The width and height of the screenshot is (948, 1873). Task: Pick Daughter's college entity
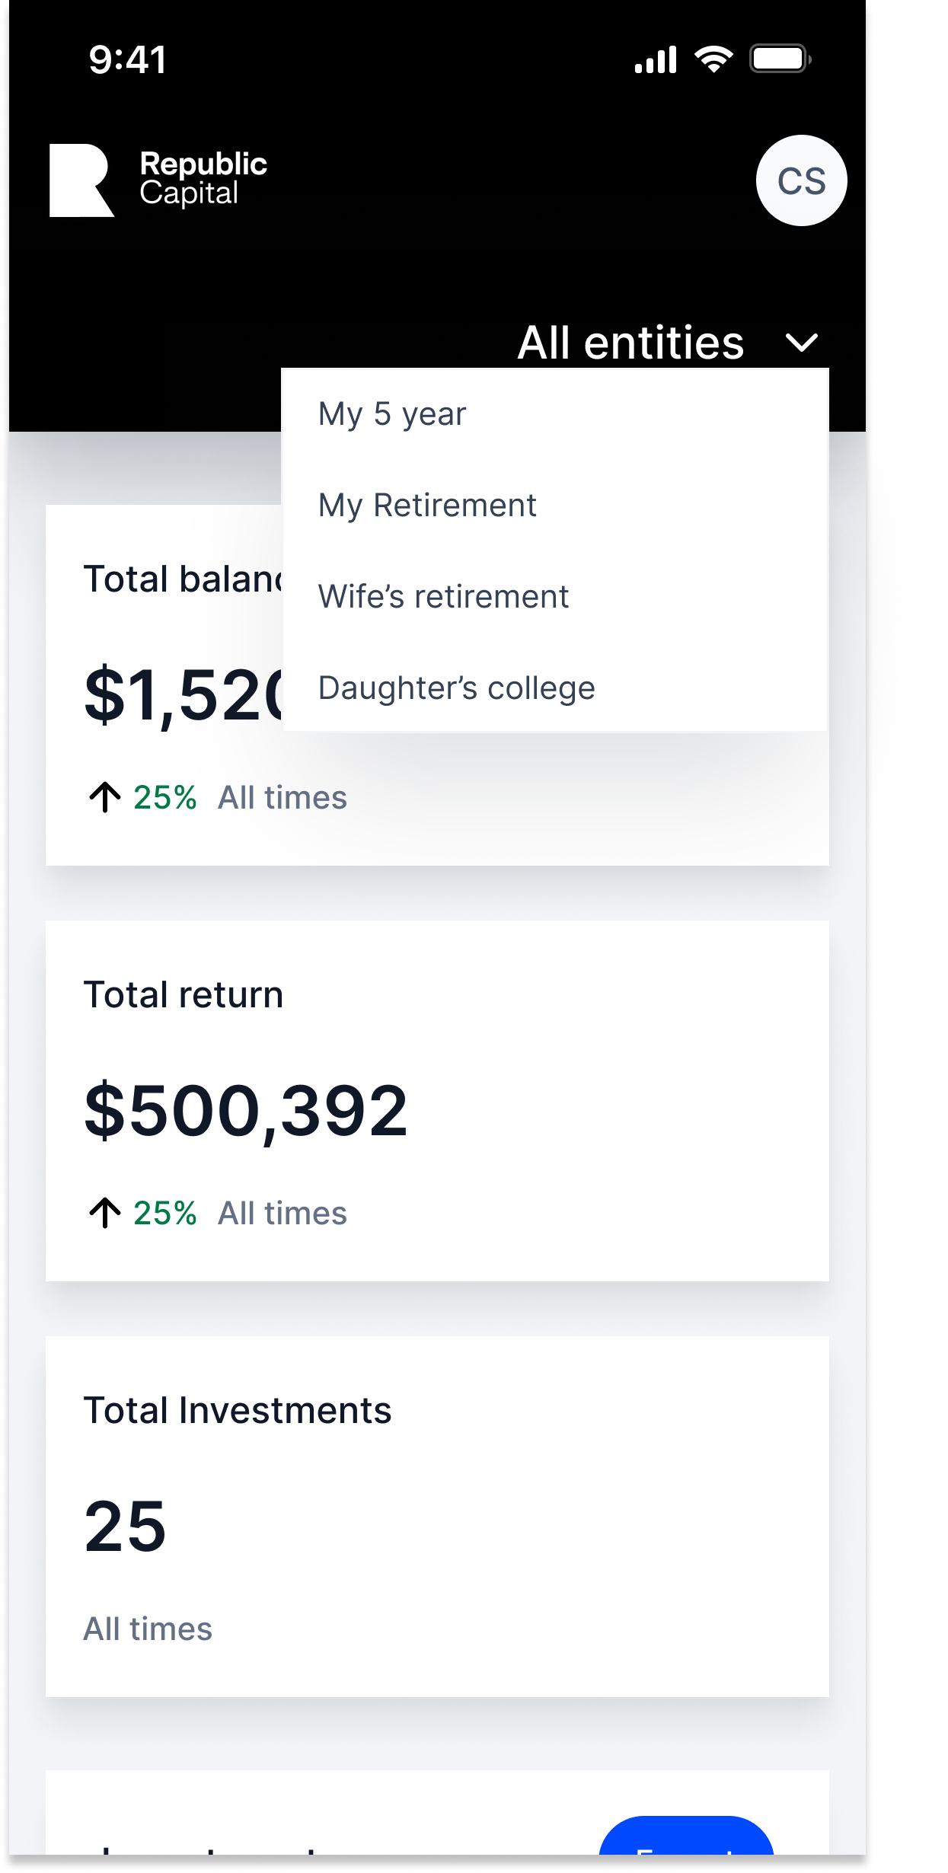[456, 688]
